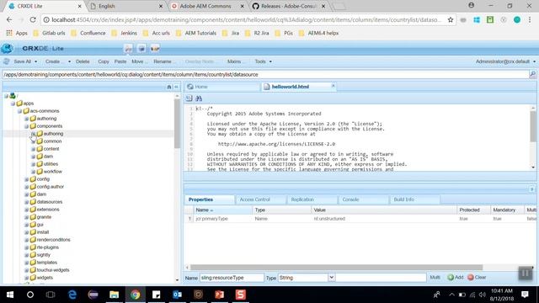Select the jcr:primaryType property row

pyautogui.click(x=360, y=219)
